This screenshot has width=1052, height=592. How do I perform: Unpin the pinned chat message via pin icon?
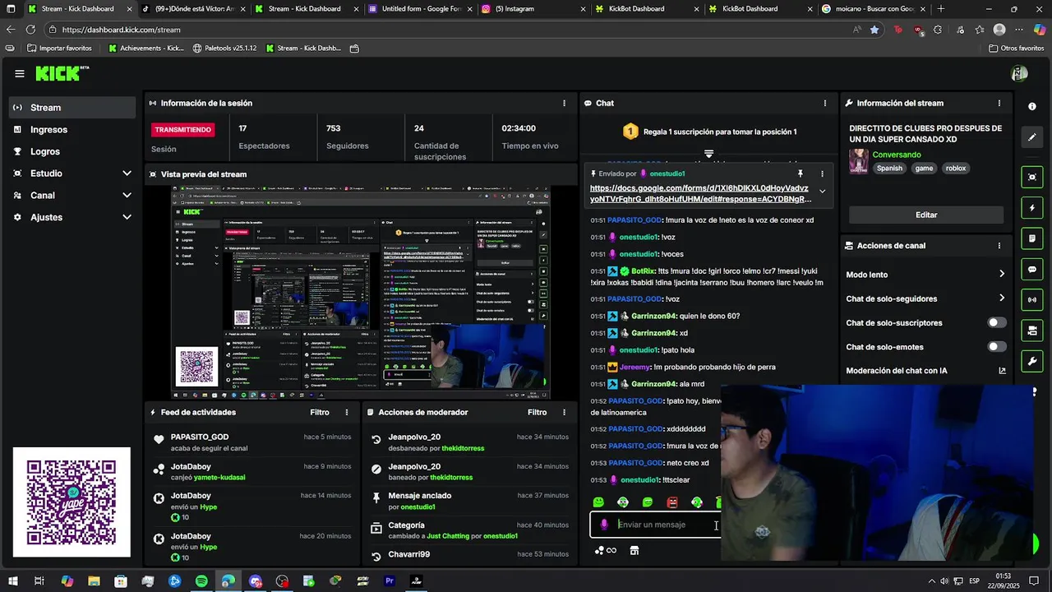tap(800, 173)
